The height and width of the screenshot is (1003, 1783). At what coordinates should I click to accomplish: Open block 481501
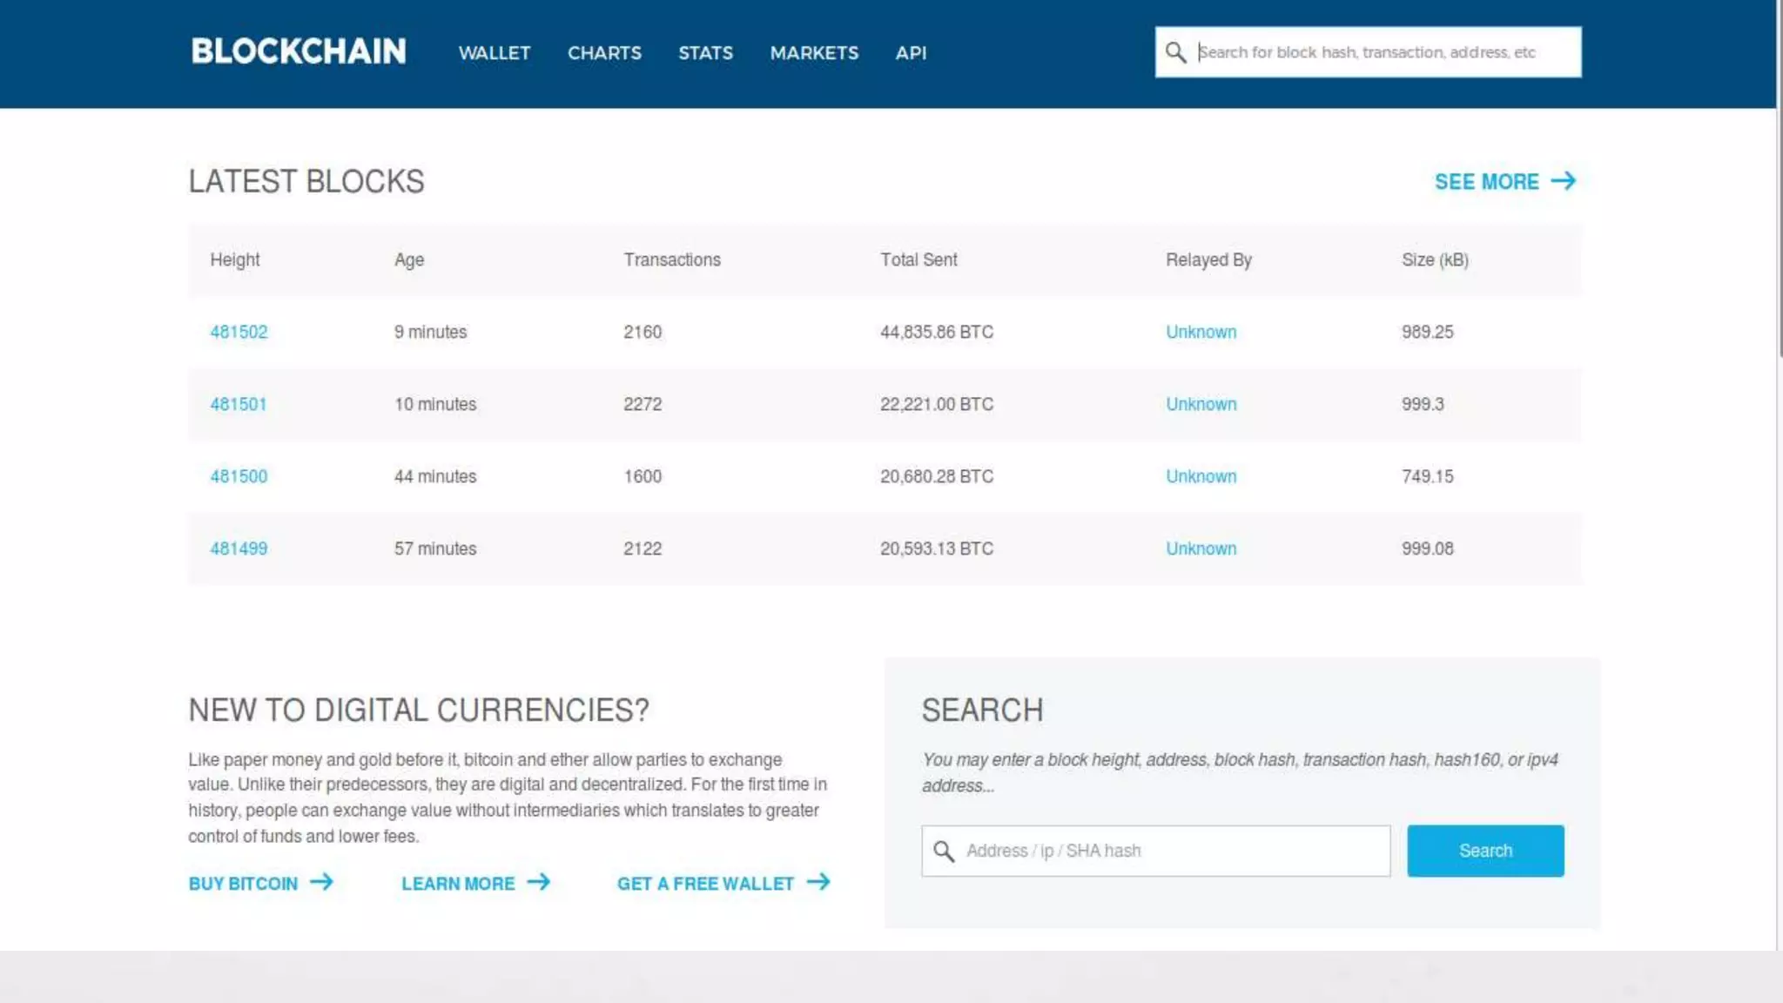click(x=238, y=404)
